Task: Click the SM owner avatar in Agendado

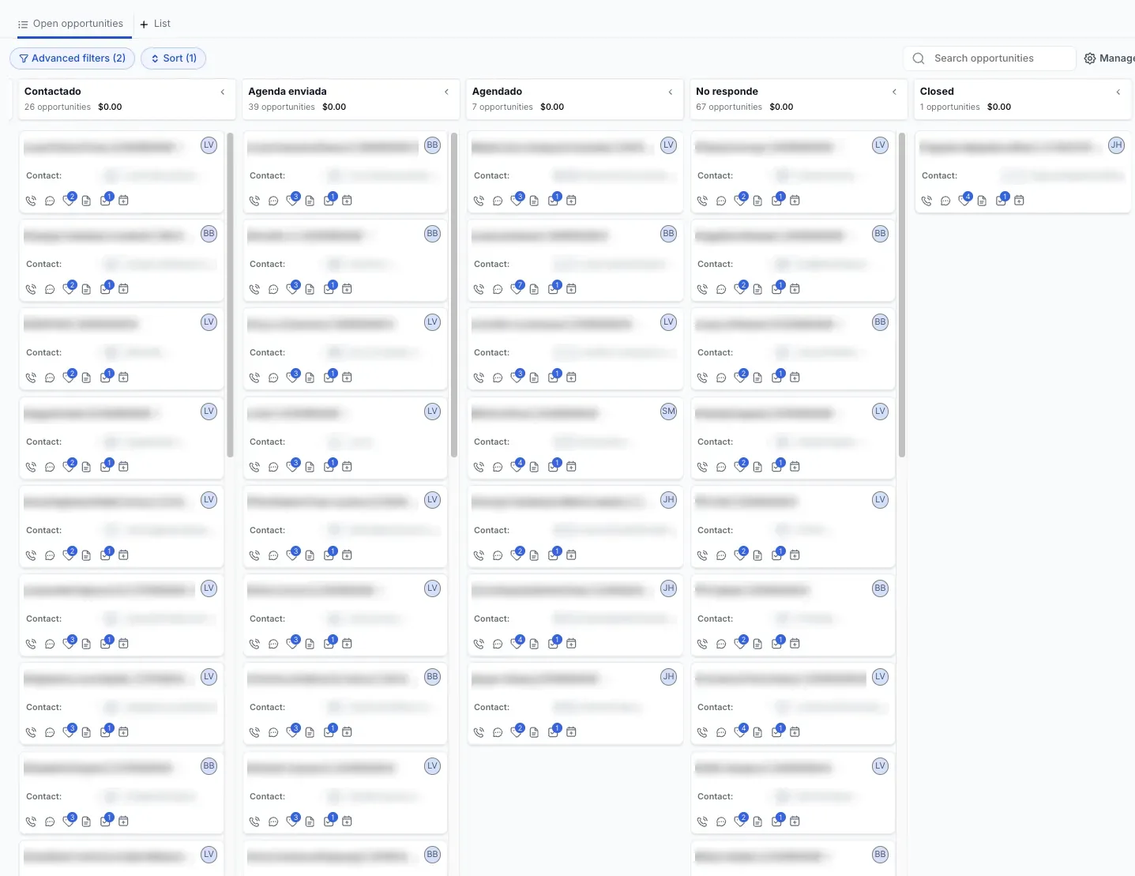Action: (669, 412)
